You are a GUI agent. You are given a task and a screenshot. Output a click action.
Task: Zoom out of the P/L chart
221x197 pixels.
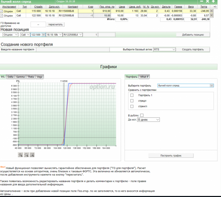click(26, 155)
